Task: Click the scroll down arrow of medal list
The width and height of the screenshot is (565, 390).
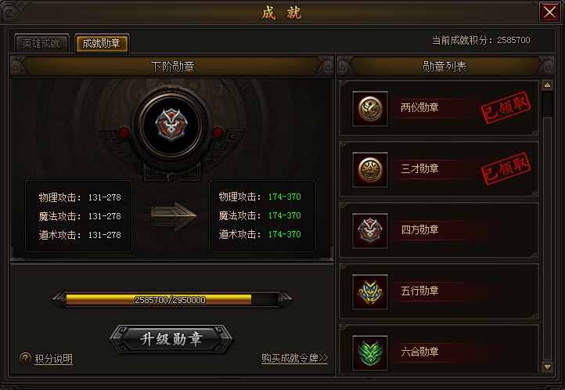Action: coord(547,367)
